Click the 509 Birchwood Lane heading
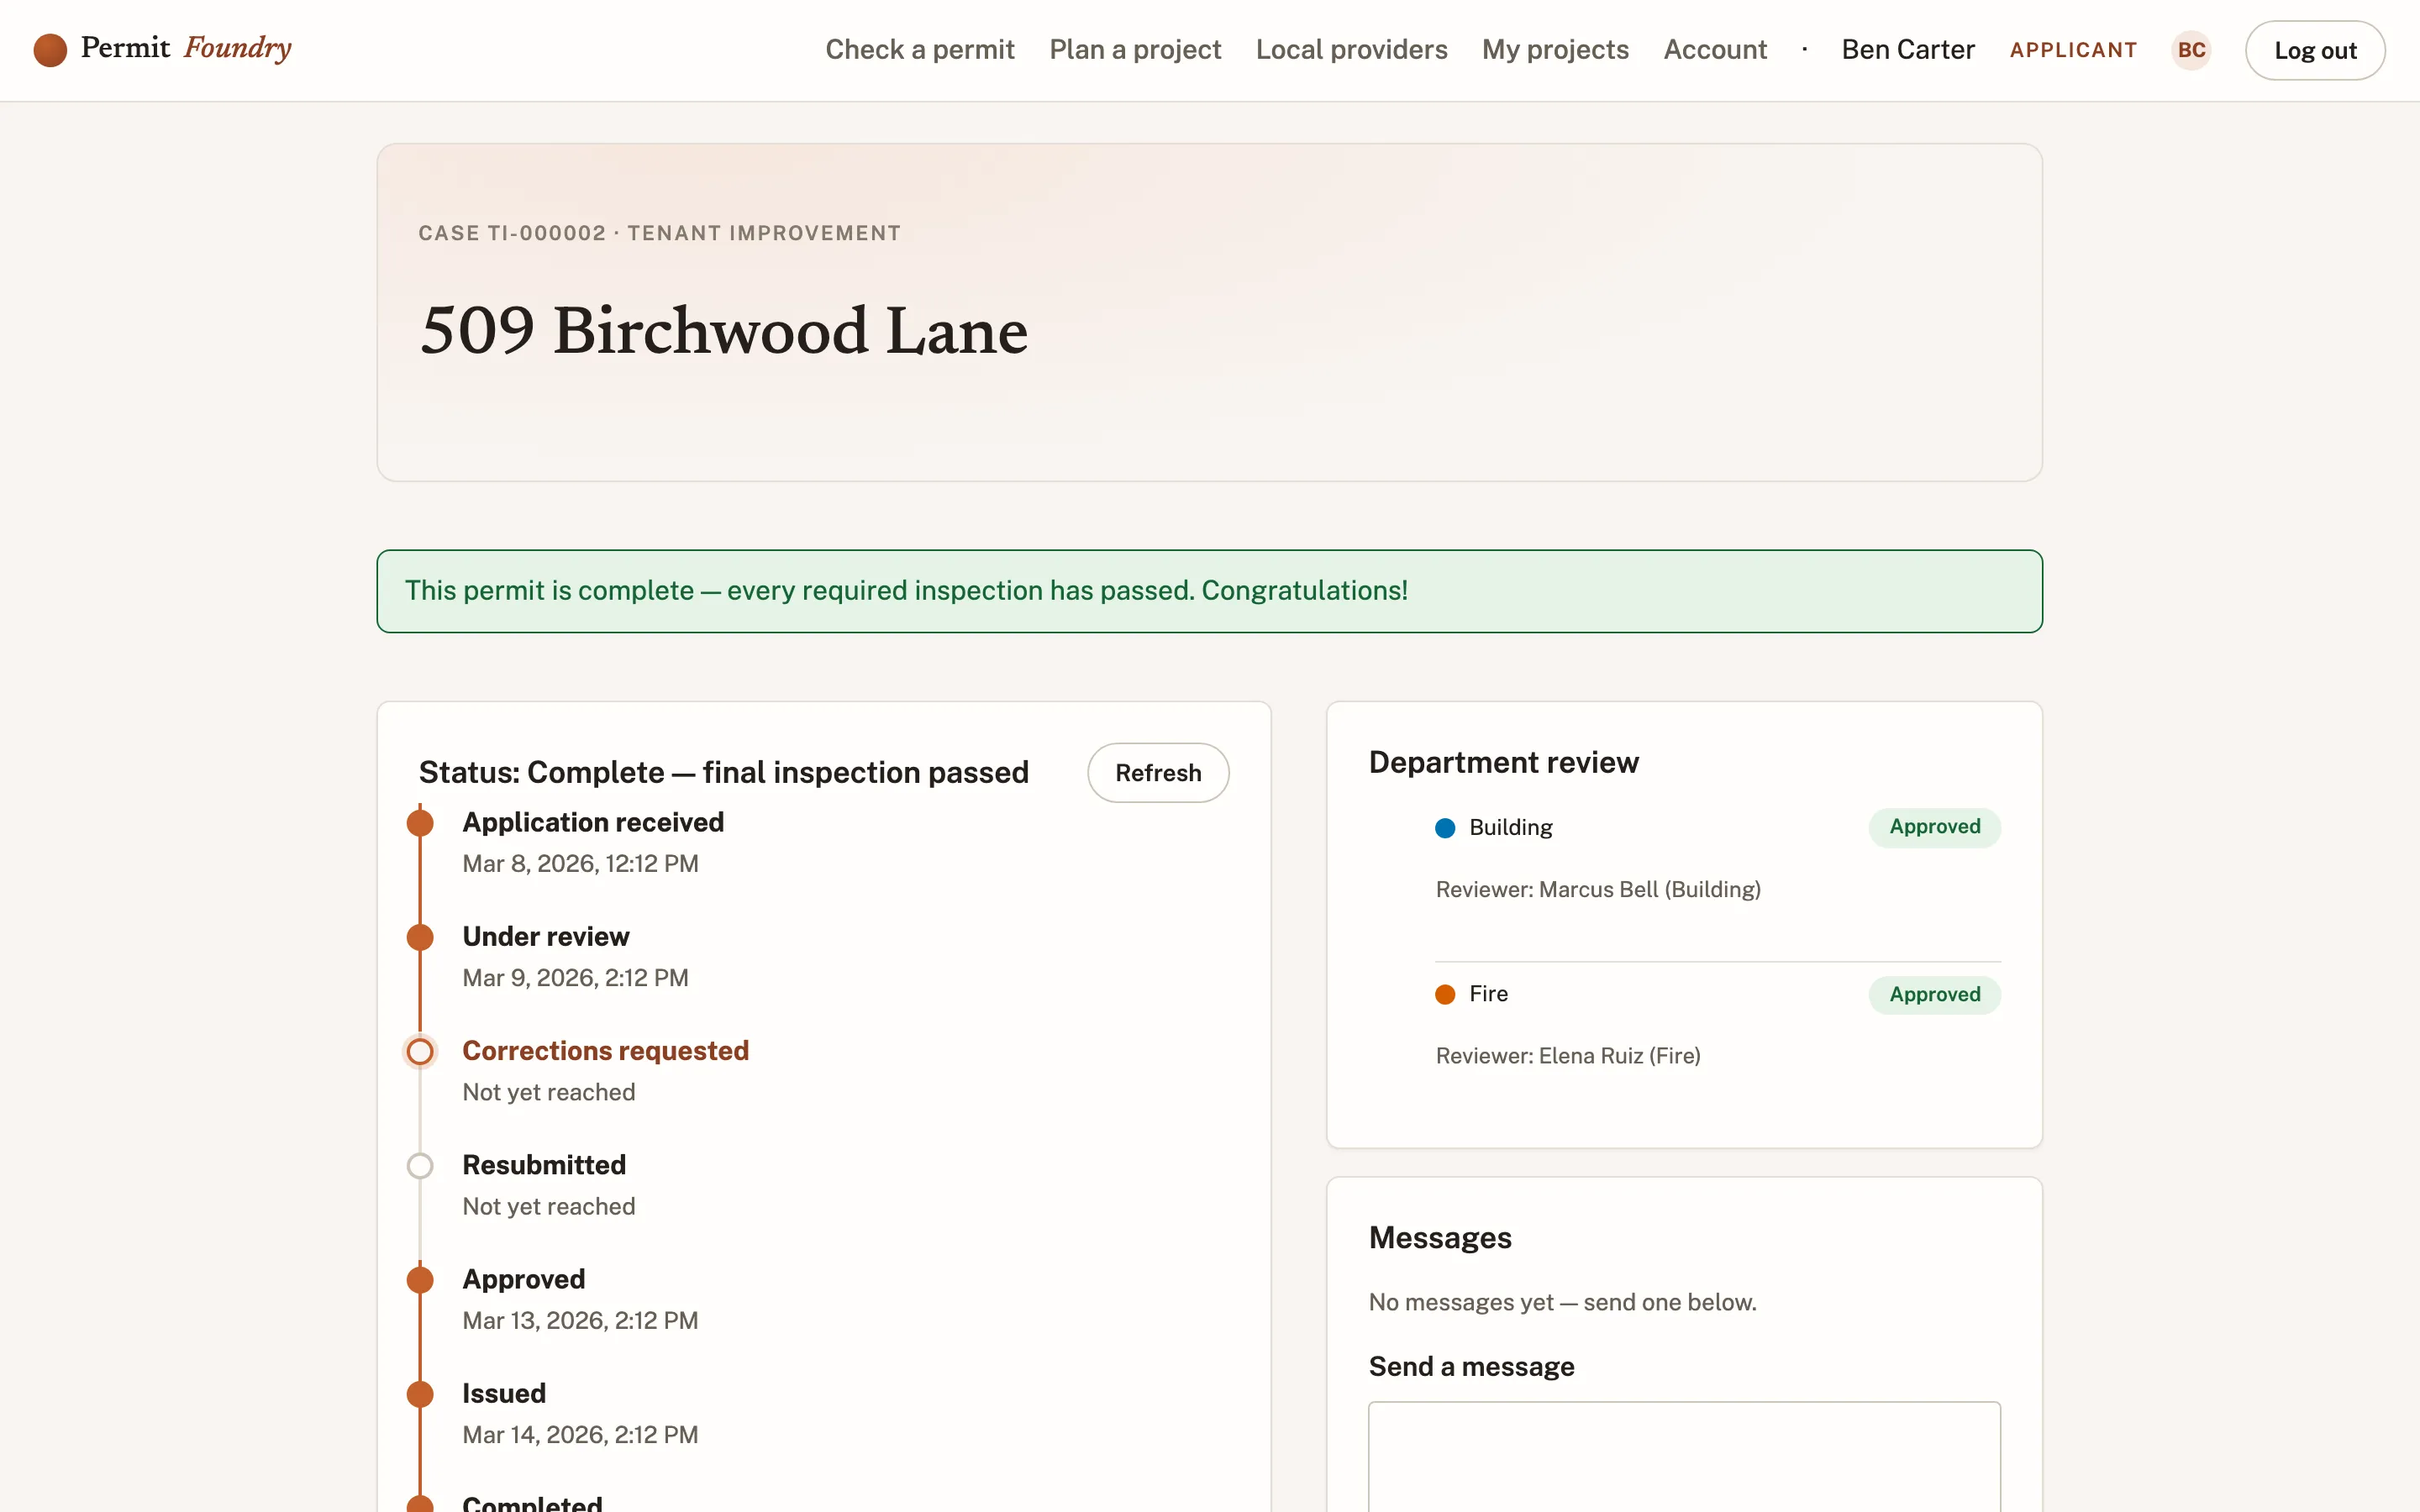The width and height of the screenshot is (2420, 1512). pos(724,331)
